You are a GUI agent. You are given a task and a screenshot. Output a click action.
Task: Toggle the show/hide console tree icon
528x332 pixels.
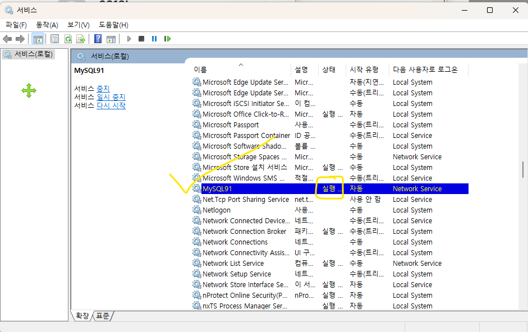[38, 39]
